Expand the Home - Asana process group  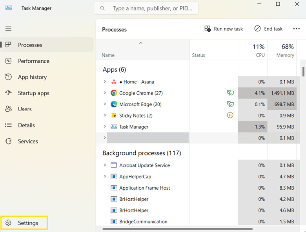click(x=105, y=82)
